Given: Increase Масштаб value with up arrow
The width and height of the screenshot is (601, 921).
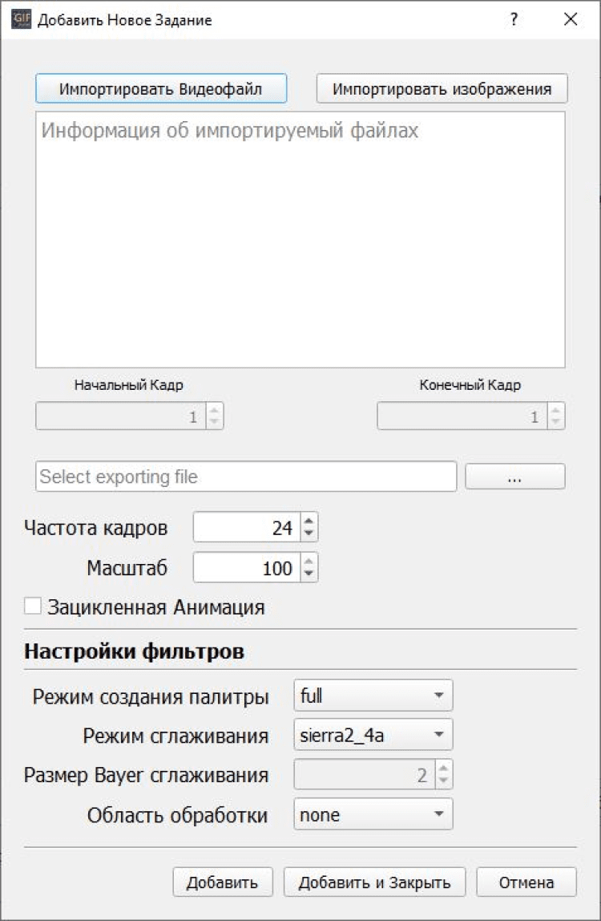Looking at the screenshot, I should pyautogui.click(x=309, y=562).
